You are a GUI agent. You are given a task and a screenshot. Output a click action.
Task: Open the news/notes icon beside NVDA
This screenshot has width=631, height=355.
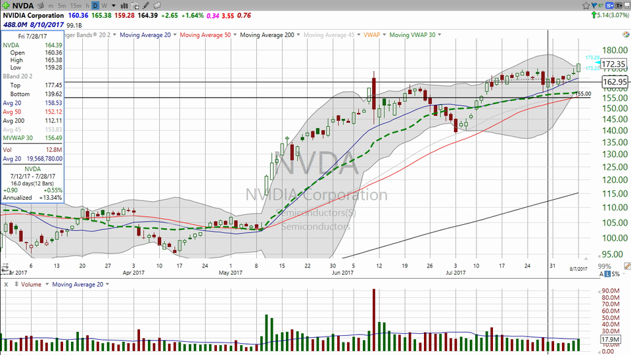point(40,6)
